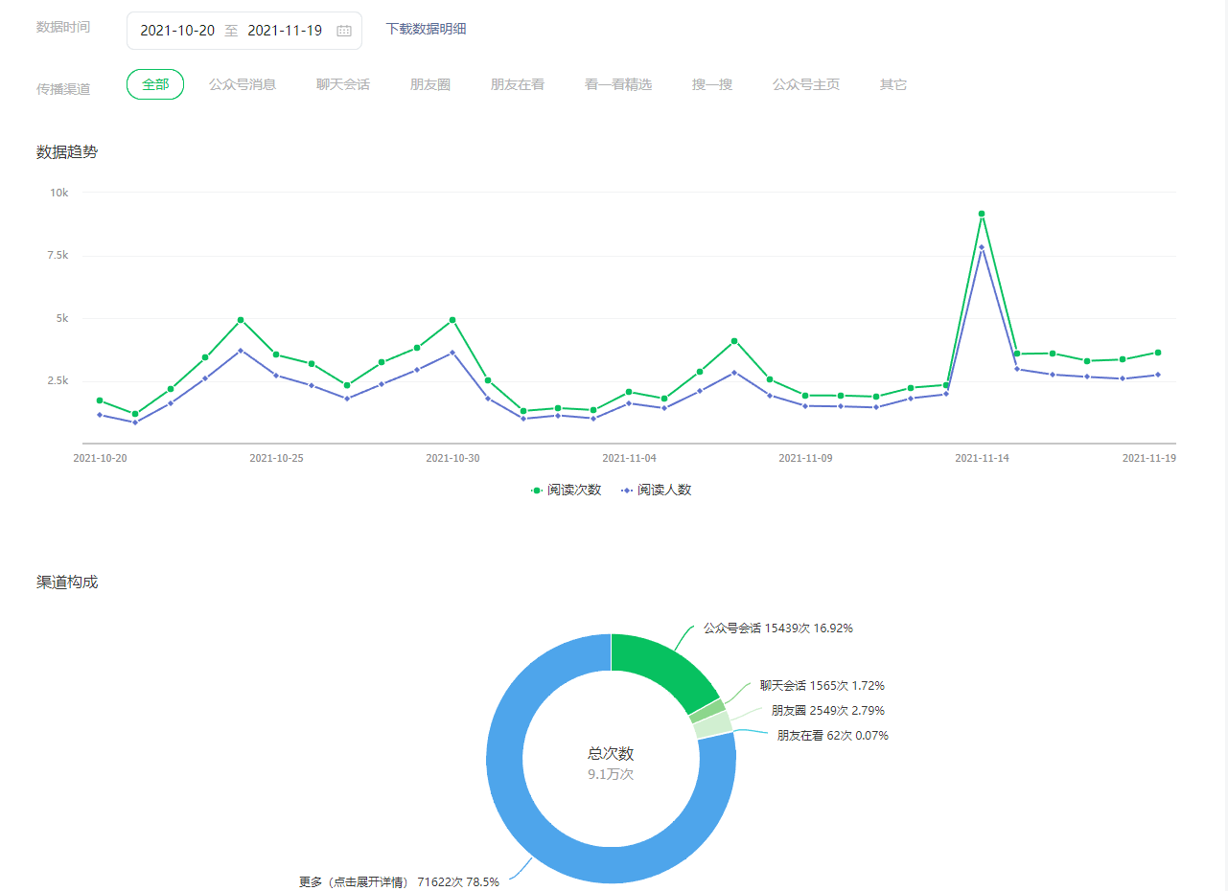This screenshot has width=1228, height=891.
Task: Filter by 朋友圈 channel
Action: click(x=430, y=84)
